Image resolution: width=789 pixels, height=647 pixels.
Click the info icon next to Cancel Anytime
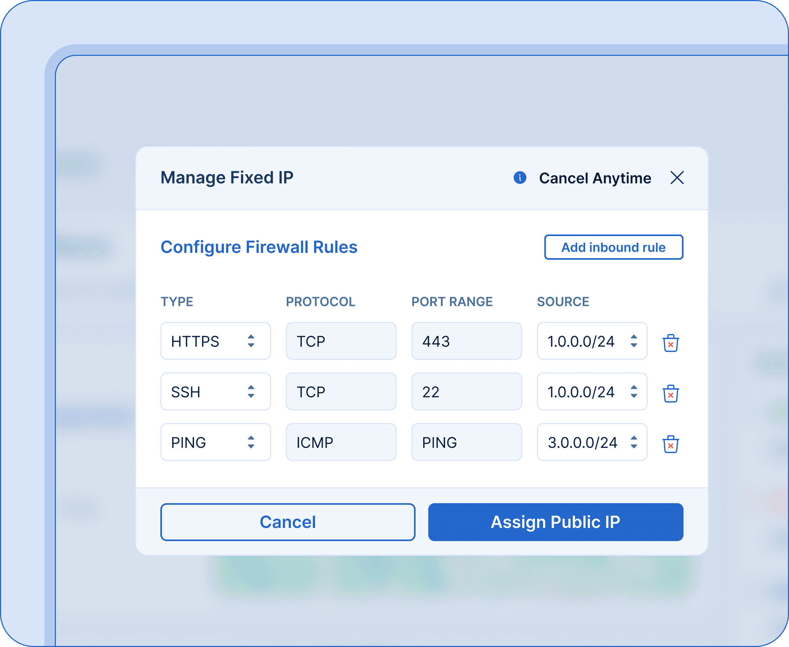(519, 178)
